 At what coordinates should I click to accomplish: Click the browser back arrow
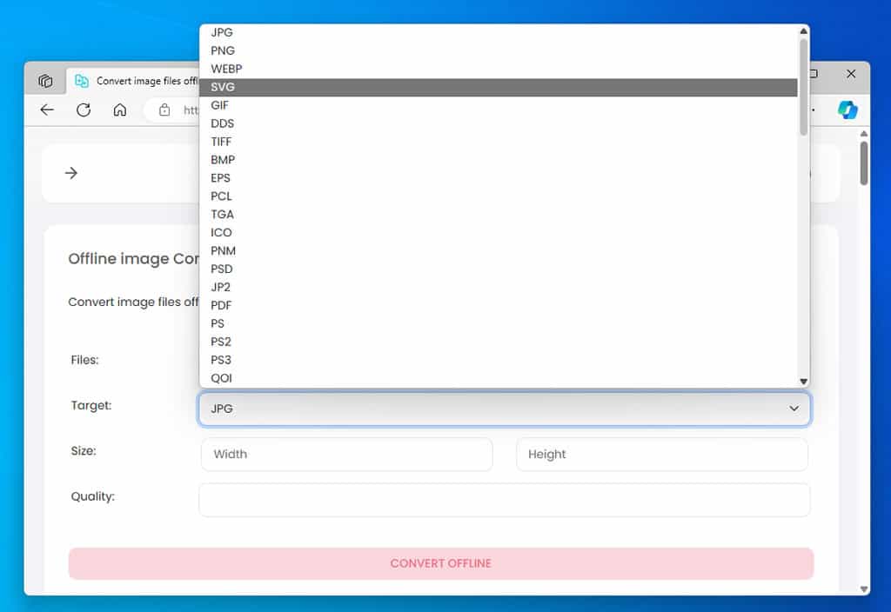pyautogui.click(x=47, y=110)
